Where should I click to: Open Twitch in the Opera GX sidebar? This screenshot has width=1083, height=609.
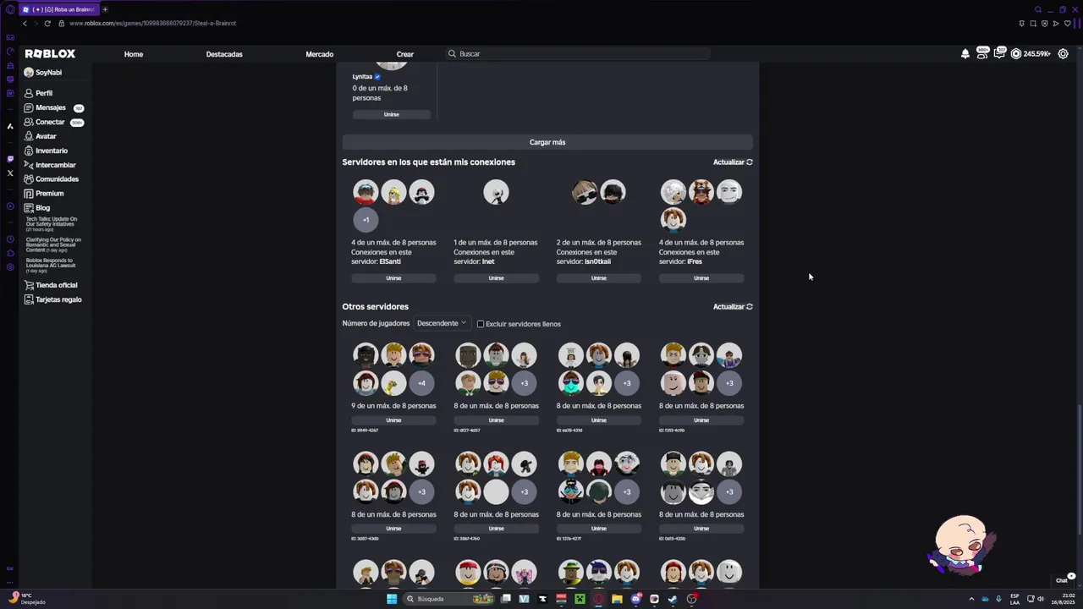pos(10,159)
